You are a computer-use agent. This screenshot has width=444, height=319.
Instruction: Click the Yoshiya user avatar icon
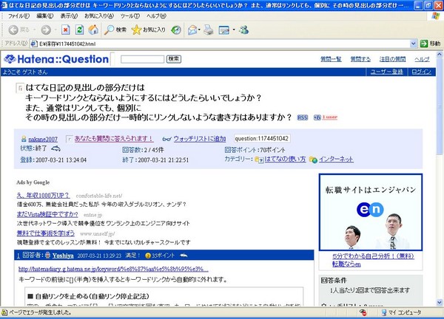click(x=47, y=255)
